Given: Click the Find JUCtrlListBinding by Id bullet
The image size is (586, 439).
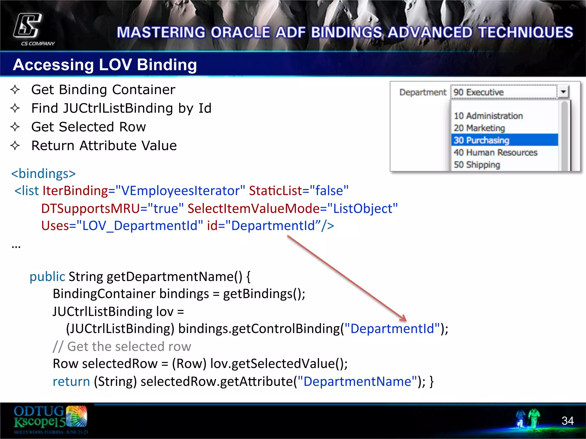Looking at the screenshot, I should [121, 108].
